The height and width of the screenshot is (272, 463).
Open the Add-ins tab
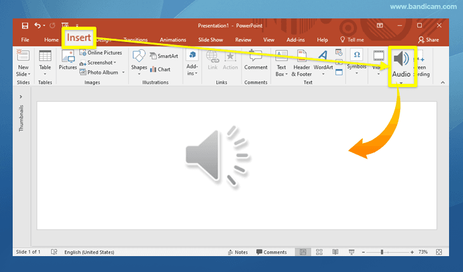[296, 39]
